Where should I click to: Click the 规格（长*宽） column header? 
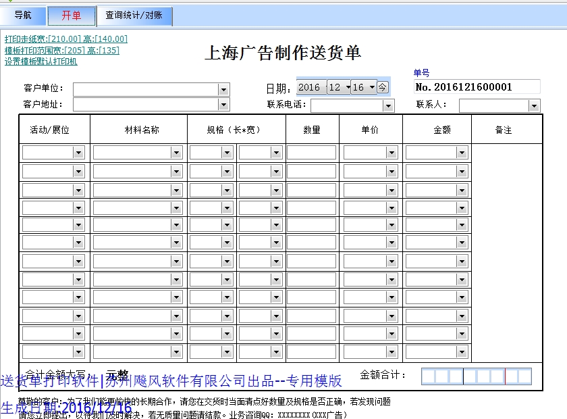click(234, 130)
